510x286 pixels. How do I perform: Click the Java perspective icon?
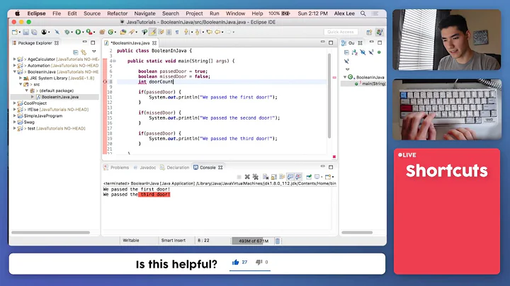[379, 32]
